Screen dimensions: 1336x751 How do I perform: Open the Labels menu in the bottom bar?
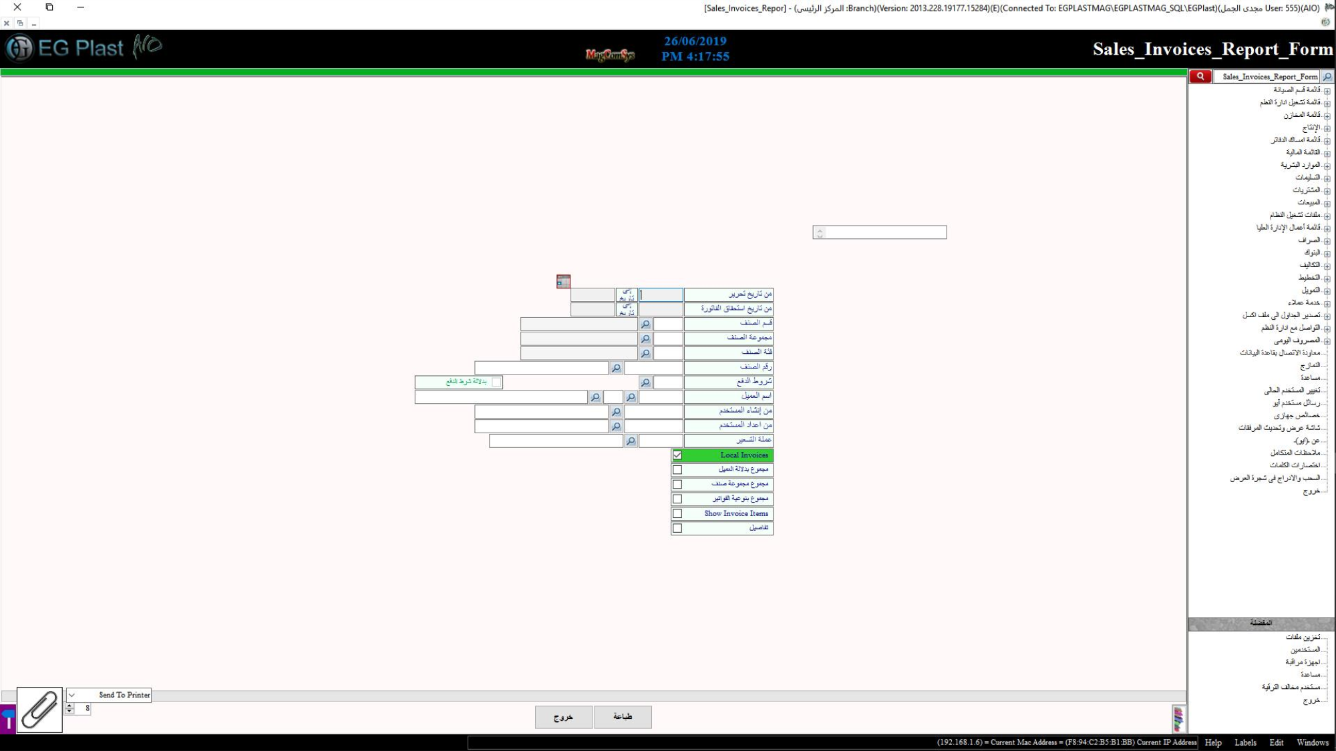click(x=1245, y=743)
